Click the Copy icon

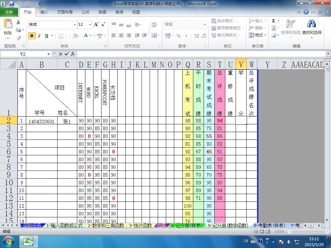(x=18, y=30)
